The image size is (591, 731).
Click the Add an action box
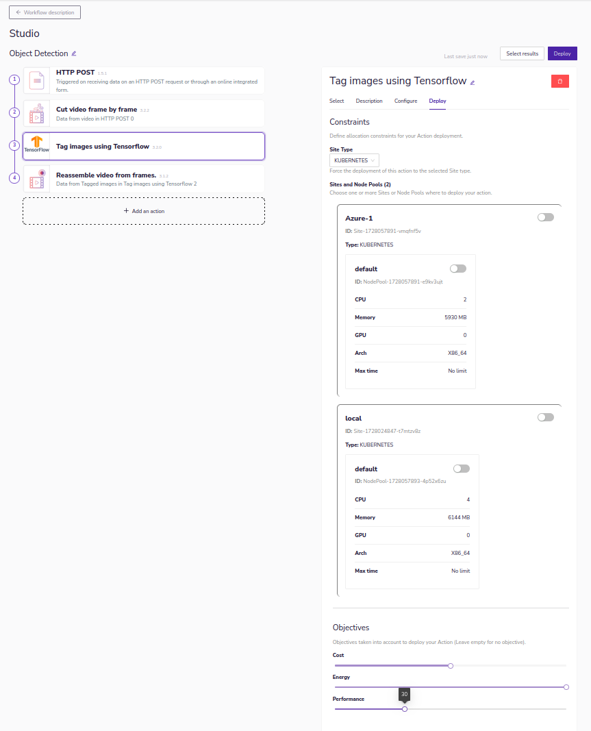[144, 211]
